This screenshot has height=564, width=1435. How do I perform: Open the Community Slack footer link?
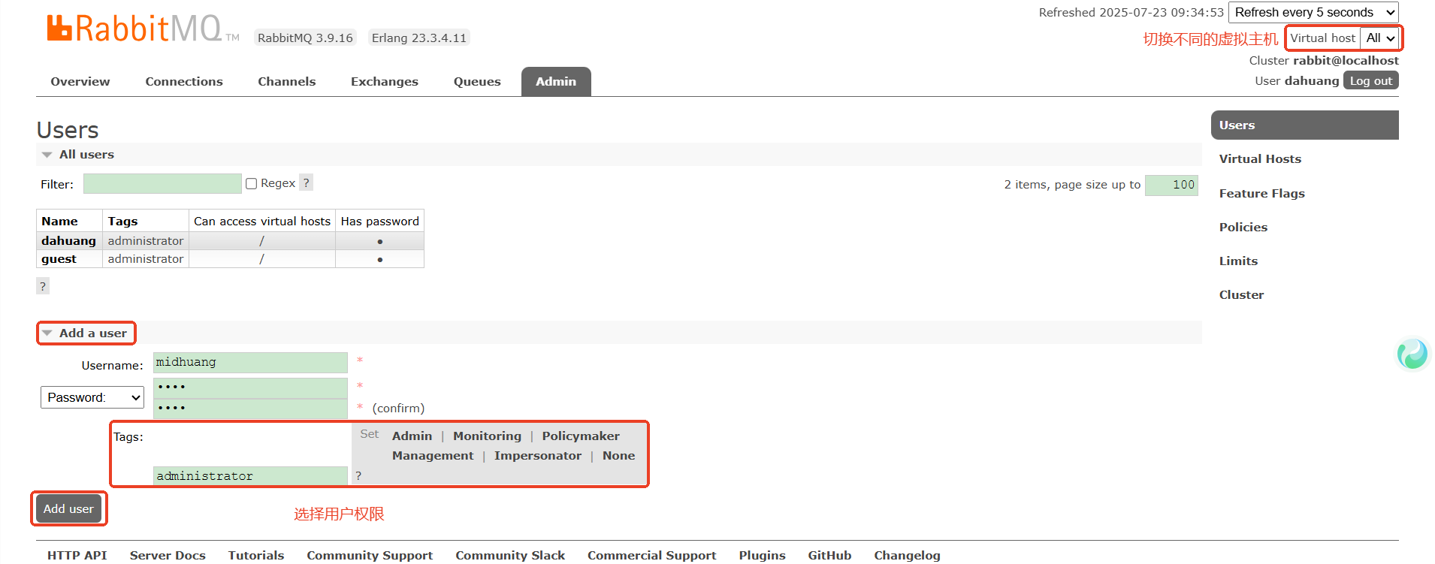(x=510, y=555)
